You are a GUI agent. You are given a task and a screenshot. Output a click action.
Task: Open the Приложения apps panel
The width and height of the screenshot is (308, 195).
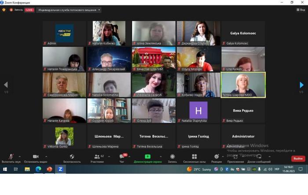[x=235, y=157]
